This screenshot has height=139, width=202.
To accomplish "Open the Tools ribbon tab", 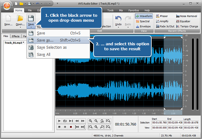I will pos(110,10).
